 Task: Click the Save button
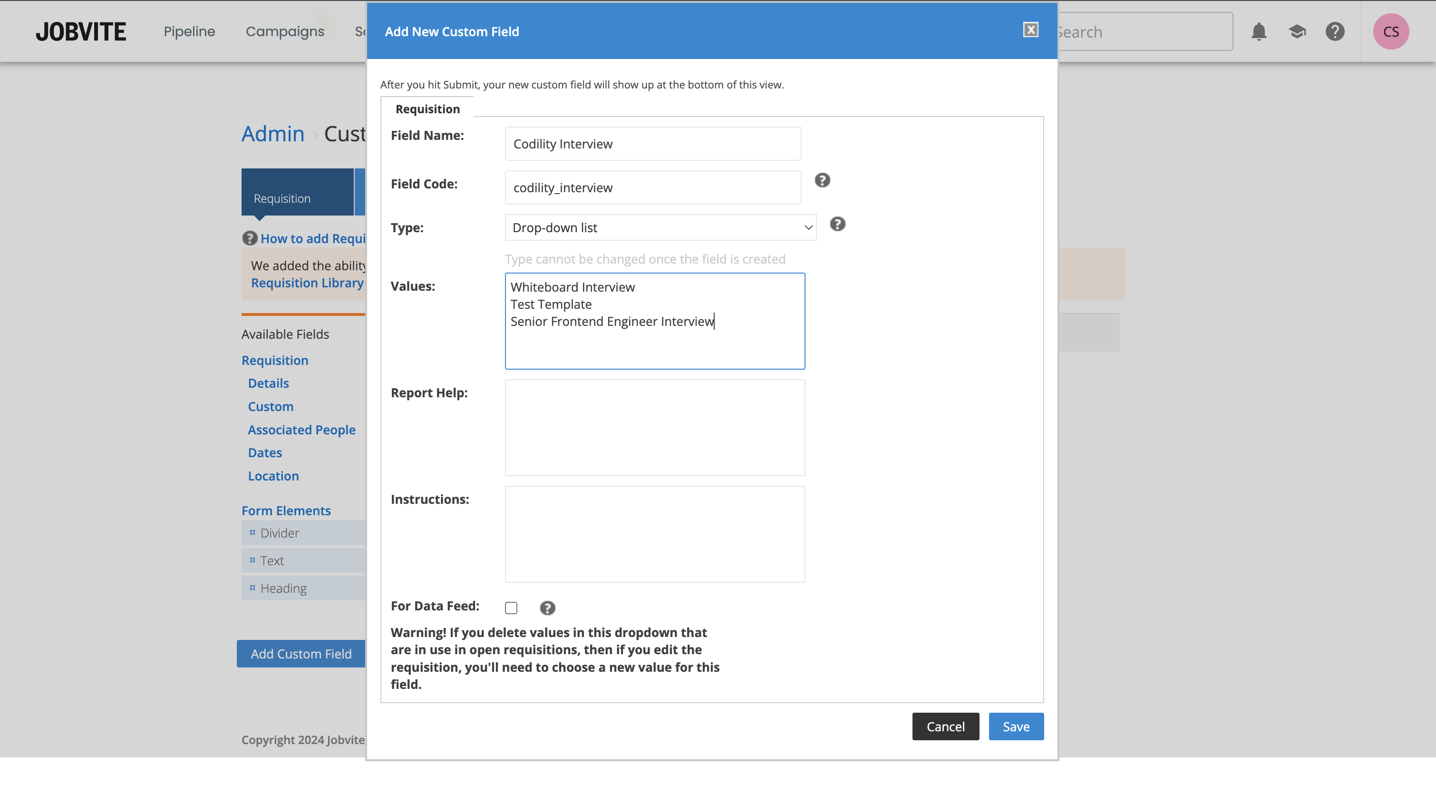click(1016, 726)
